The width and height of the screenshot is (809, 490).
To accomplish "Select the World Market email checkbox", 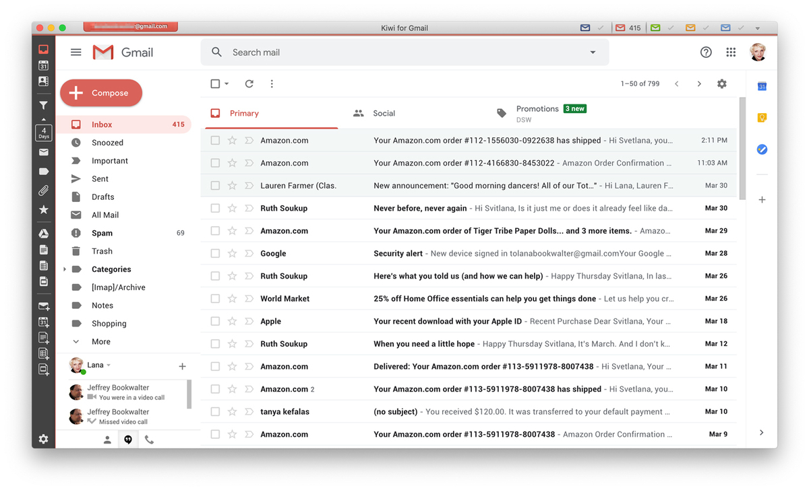I will click(x=215, y=298).
